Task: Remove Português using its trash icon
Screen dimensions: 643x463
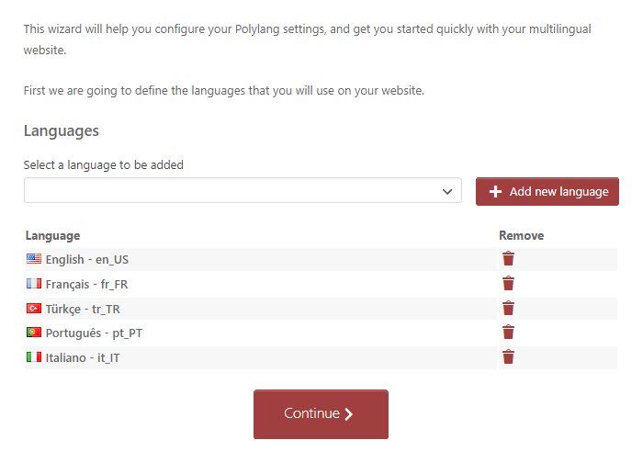Action: pos(508,333)
